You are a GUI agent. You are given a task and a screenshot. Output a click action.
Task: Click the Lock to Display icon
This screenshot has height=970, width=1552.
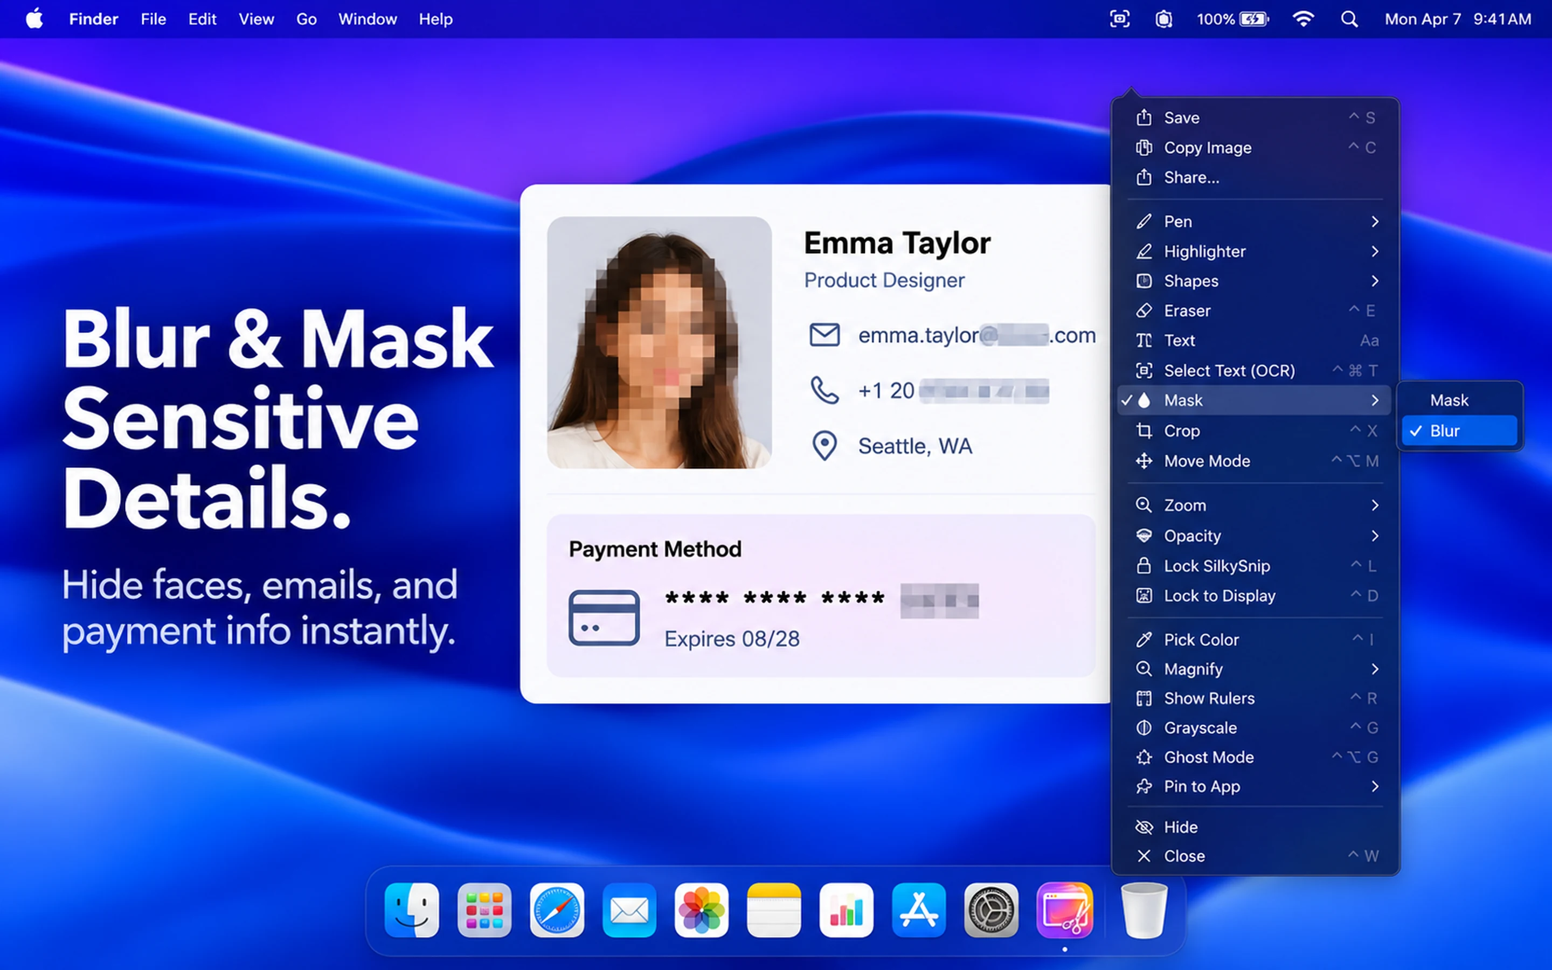click(x=1144, y=595)
